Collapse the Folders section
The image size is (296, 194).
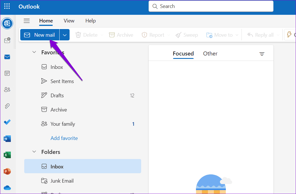[x=34, y=152]
